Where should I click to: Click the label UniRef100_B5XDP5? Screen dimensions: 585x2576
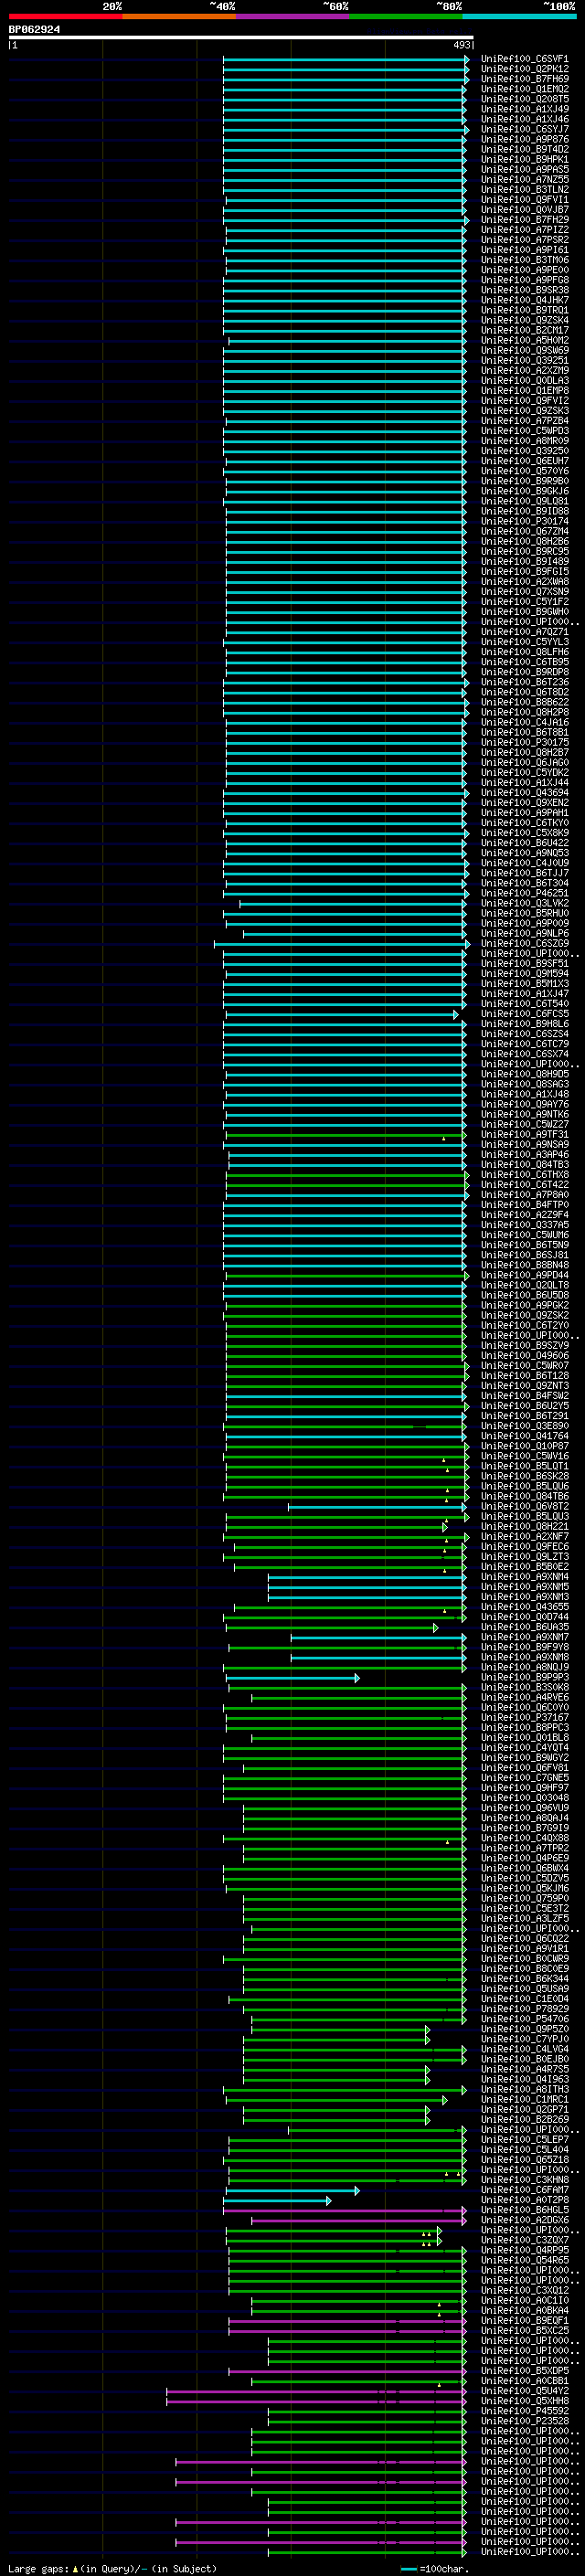pyautogui.click(x=525, y=2370)
